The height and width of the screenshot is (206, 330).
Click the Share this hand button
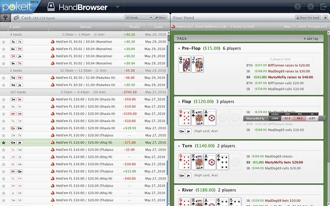click(308, 18)
